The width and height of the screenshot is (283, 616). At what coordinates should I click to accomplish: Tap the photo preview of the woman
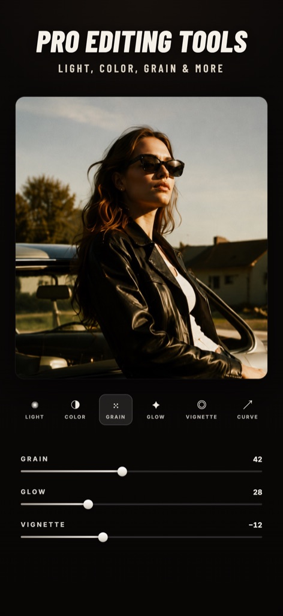pos(141,237)
